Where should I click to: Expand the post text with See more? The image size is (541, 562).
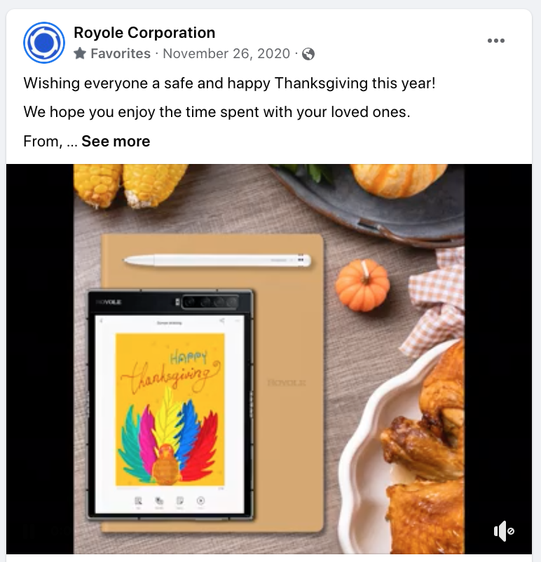pyautogui.click(x=116, y=142)
